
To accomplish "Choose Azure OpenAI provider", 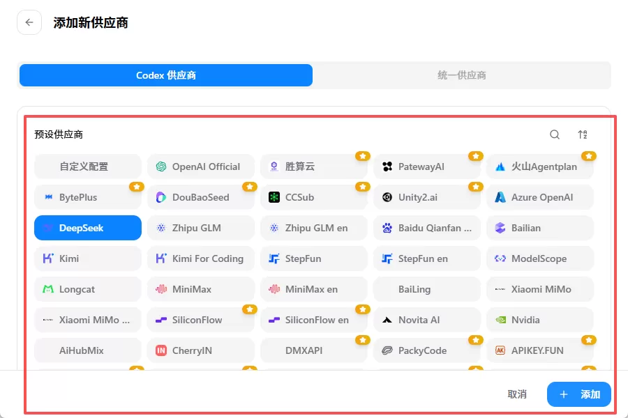I will [540, 197].
